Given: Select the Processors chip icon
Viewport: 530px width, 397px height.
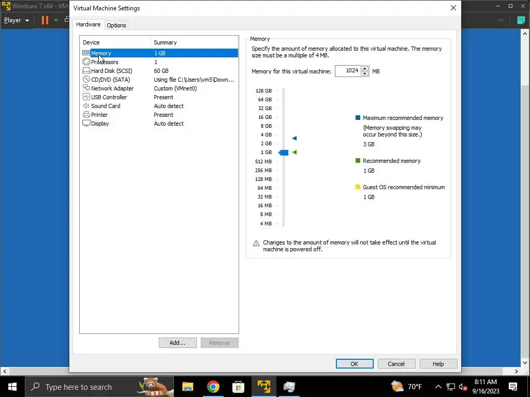Looking at the screenshot, I should coord(86,62).
